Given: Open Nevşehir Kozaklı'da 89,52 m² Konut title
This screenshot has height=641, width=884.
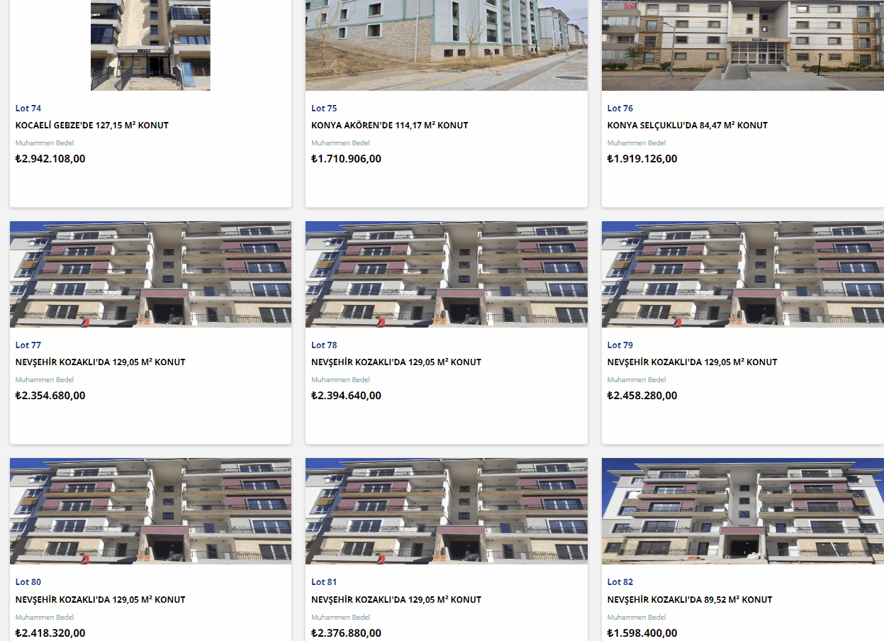Looking at the screenshot, I should click(690, 599).
